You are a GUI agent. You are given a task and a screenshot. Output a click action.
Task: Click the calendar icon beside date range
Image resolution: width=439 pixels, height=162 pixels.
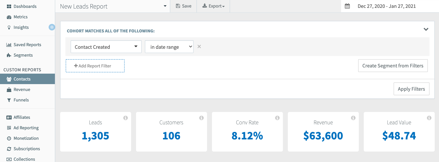[347, 6]
